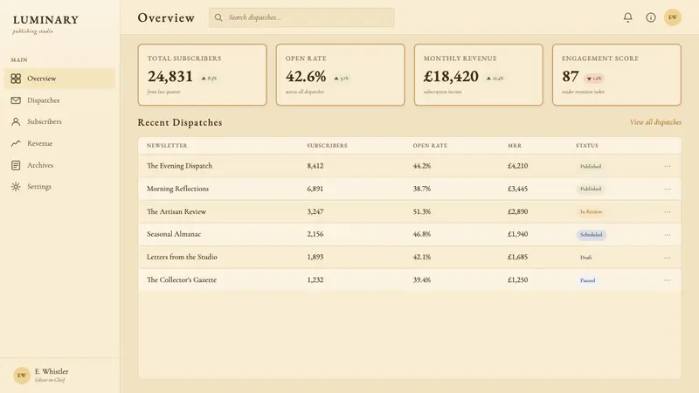The width and height of the screenshot is (699, 393).
Task: Go to Overview in the sidebar
Action: [59, 79]
